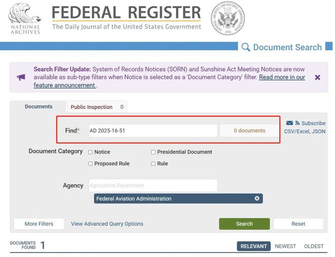Image resolution: width=335 pixels, height=257 pixels.
Task: Enable the Presidential Document checkbox
Action: 153,152
